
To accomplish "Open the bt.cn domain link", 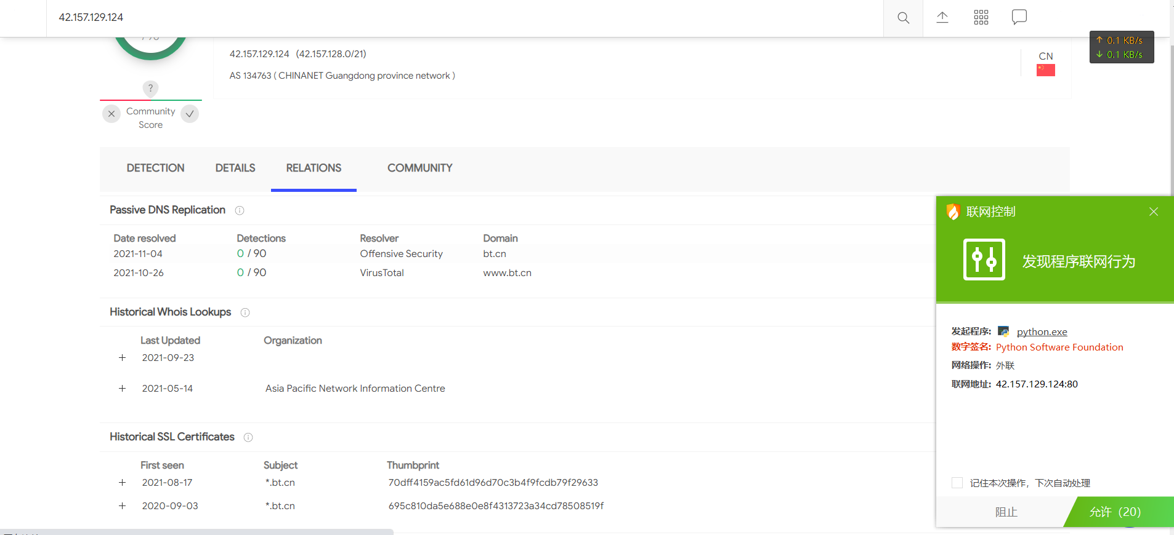I will pyautogui.click(x=495, y=253).
